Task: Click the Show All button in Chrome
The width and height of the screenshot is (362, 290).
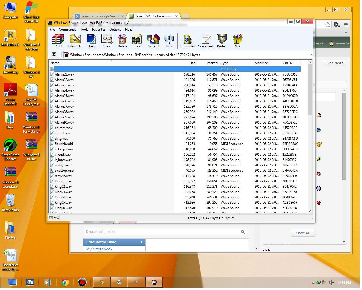Action: pos(303,233)
